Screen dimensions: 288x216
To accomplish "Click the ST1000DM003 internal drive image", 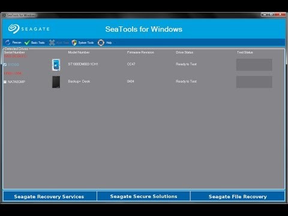I will click(x=56, y=65).
